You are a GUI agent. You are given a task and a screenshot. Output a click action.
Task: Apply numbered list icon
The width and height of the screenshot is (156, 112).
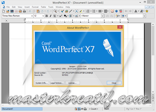tap(88, 11)
